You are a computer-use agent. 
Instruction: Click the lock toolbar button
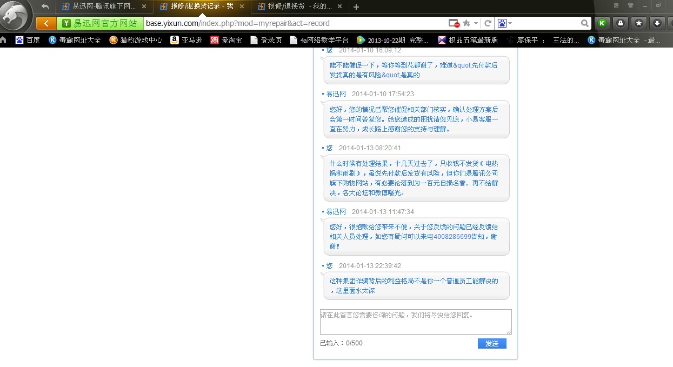pyautogui.click(x=620, y=23)
